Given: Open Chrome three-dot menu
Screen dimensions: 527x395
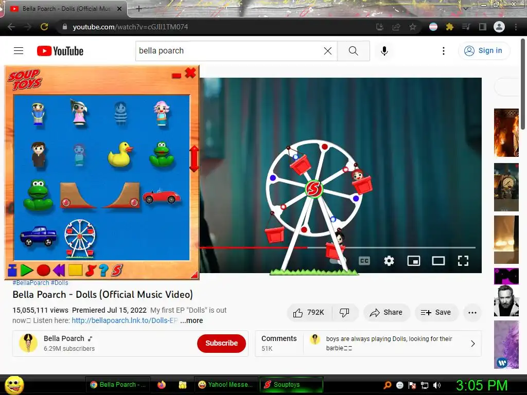Looking at the screenshot, I should [516, 27].
